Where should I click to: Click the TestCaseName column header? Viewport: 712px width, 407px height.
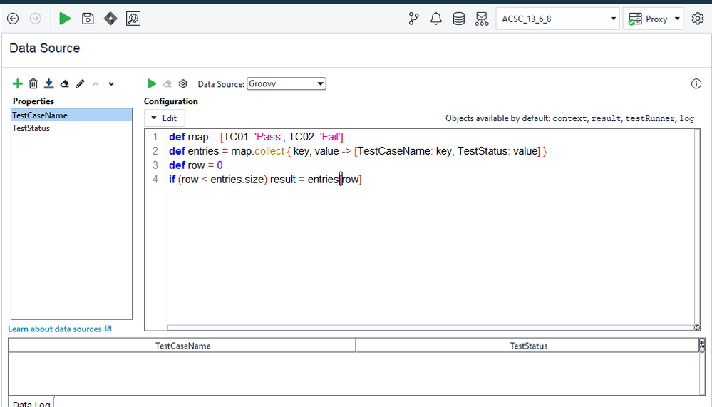pos(182,346)
